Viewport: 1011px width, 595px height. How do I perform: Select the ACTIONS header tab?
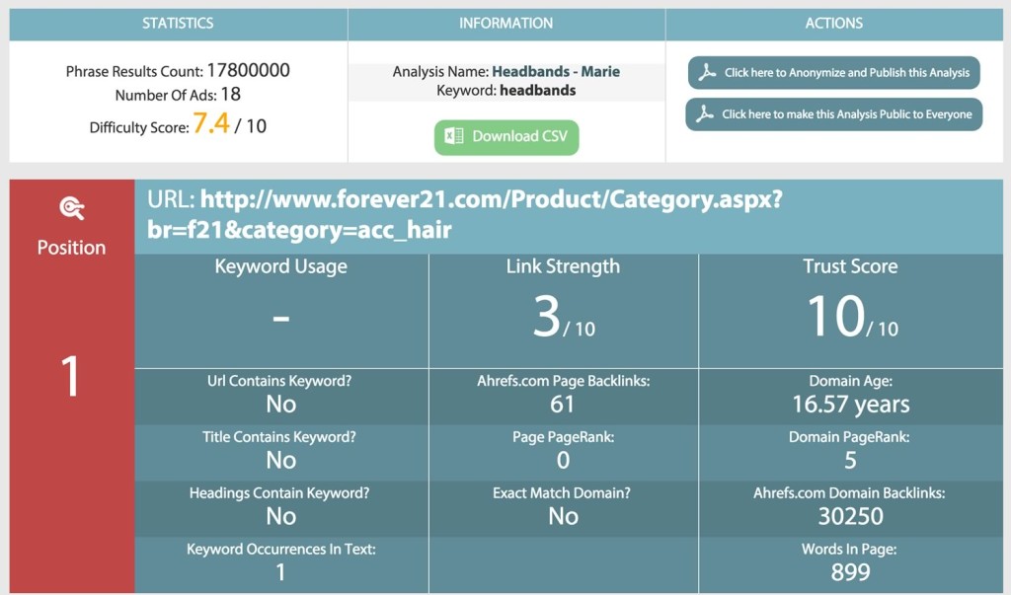tap(834, 23)
